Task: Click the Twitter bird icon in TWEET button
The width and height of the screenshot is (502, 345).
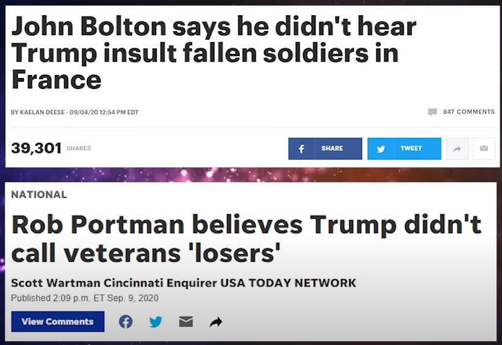Action: pos(381,149)
